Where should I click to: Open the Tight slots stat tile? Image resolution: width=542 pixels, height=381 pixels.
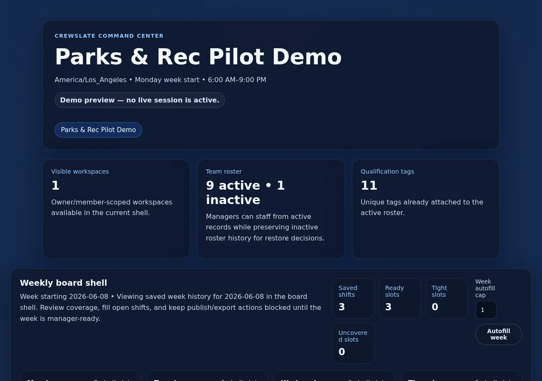click(447, 298)
